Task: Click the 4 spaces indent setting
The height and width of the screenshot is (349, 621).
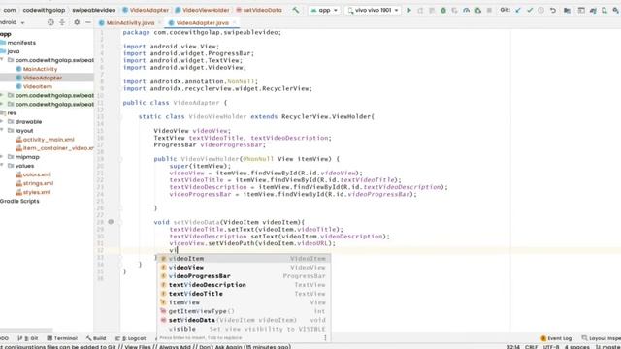Action: click(576, 347)
